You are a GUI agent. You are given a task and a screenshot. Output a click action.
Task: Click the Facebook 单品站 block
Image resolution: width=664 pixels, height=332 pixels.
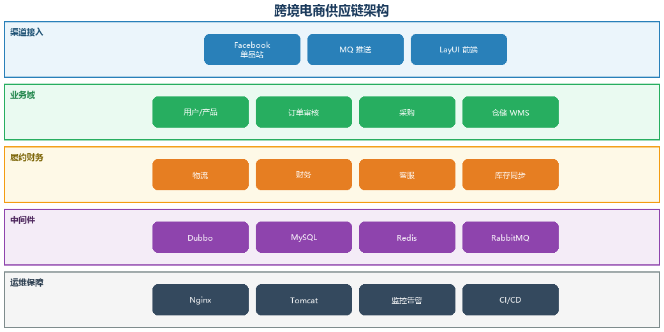click(x=252, y=50)
